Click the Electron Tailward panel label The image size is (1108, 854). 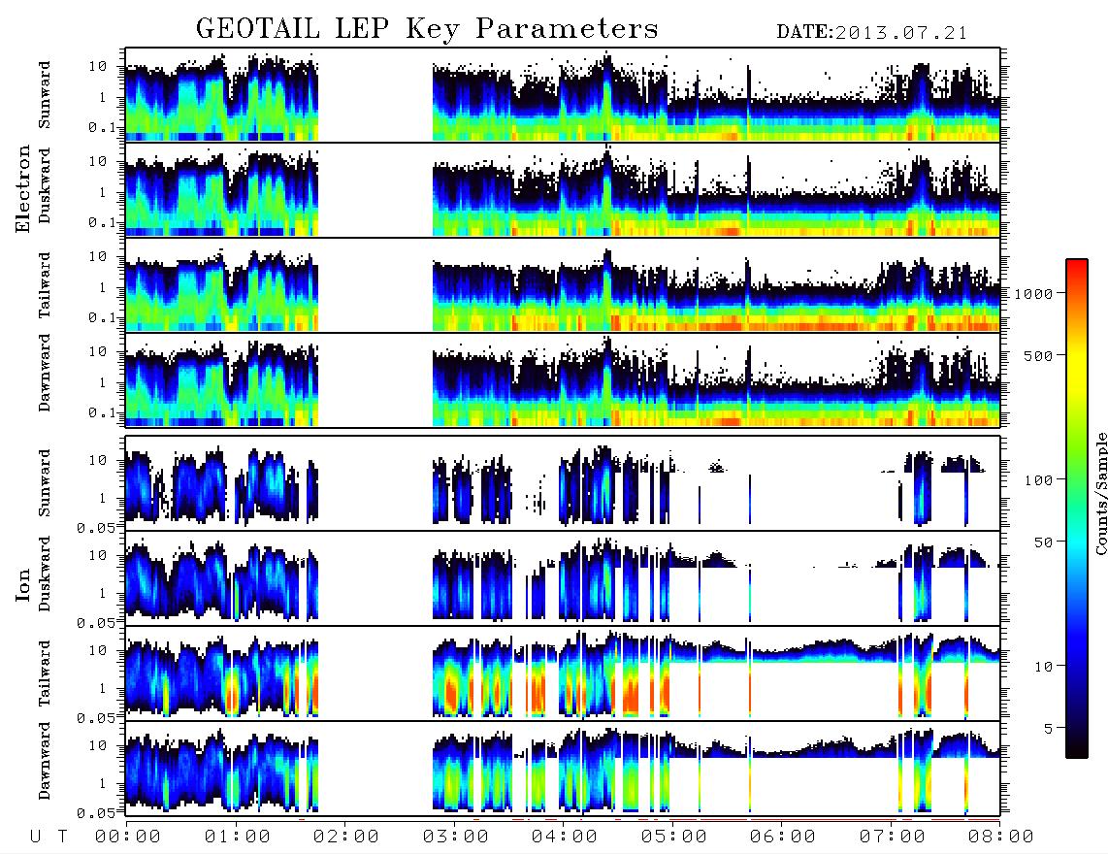click(x=45, y=285)
